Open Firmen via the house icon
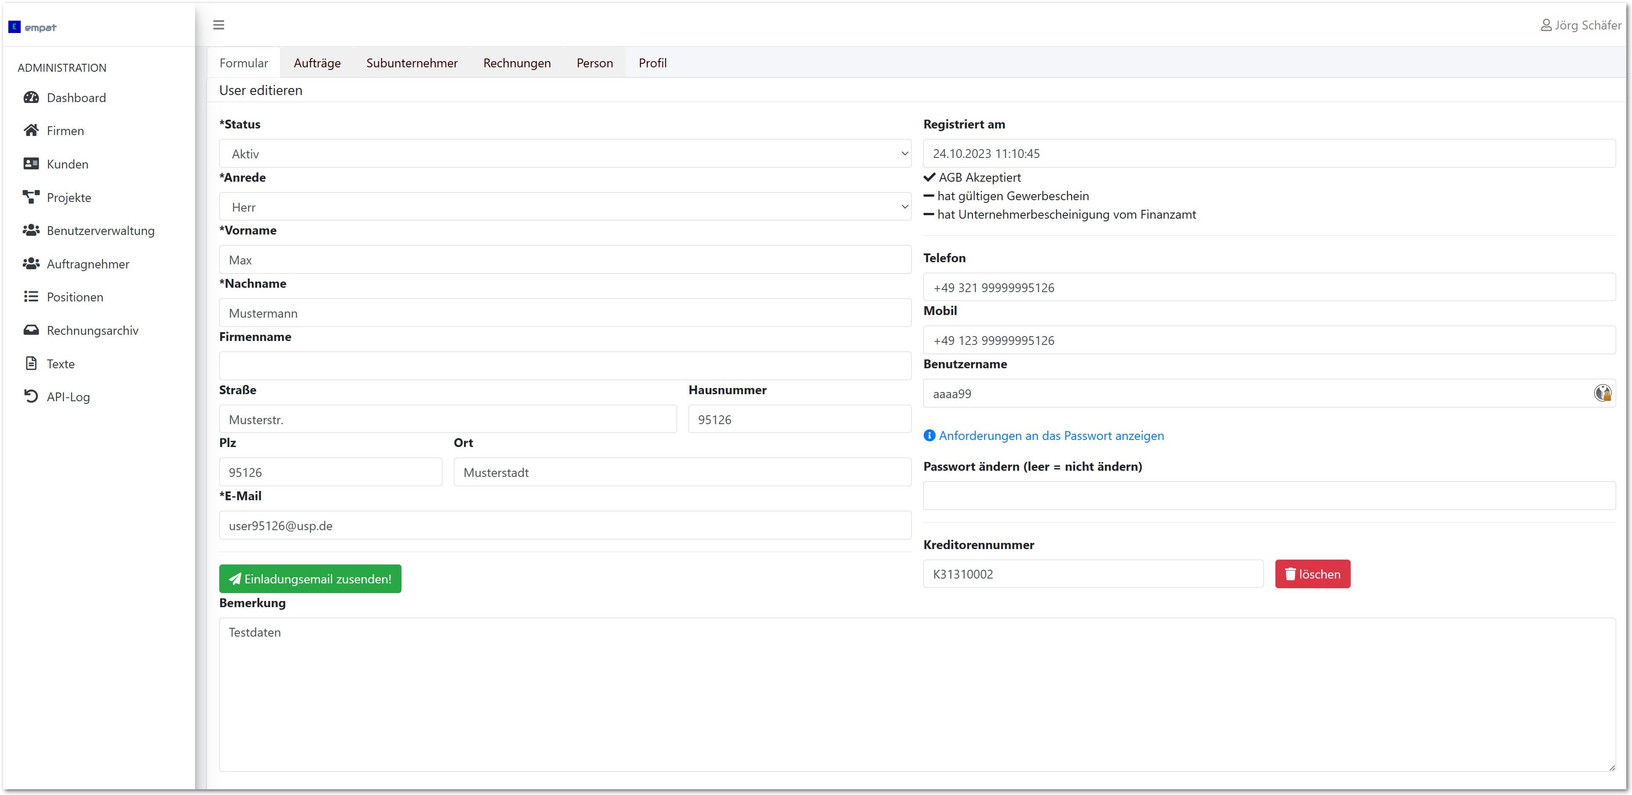Viewport: 1632px width, 795px height. (31, 130)
